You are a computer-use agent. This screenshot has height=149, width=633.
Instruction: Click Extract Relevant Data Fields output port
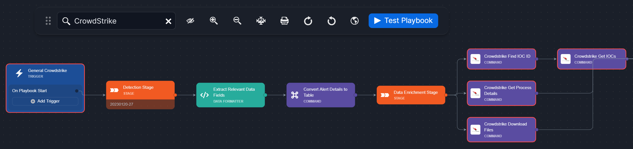click(265, 95)
